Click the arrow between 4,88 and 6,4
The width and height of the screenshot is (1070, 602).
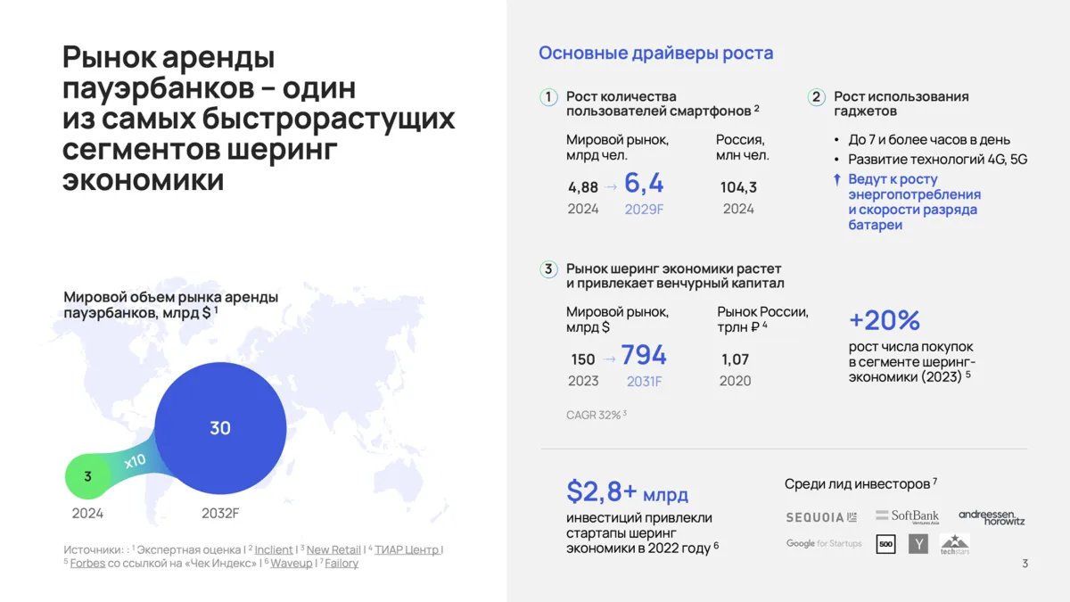pos(611,187)
